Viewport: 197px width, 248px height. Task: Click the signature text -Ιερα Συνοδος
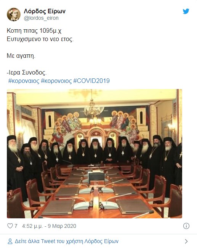click(x=27, y=72)
